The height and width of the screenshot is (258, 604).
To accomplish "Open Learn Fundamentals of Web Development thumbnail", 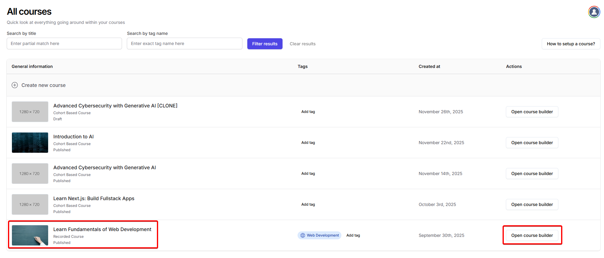I will pos(30,235).
